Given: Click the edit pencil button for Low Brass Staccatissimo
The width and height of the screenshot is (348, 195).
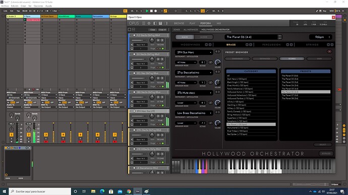Looking at the screenshot, I should [210, 123].
